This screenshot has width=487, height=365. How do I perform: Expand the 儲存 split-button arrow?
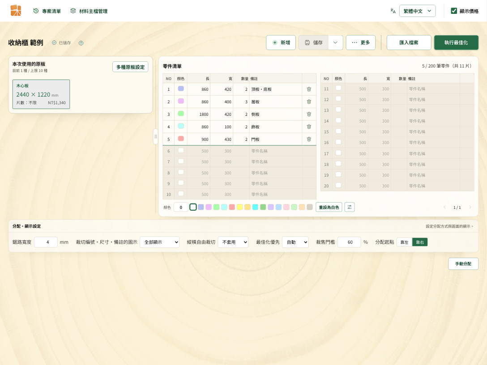point(335,42)
